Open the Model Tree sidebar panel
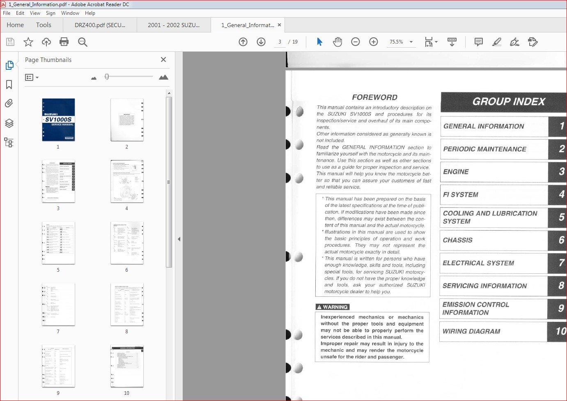This screenshot has width=567, height=401. 9,142
